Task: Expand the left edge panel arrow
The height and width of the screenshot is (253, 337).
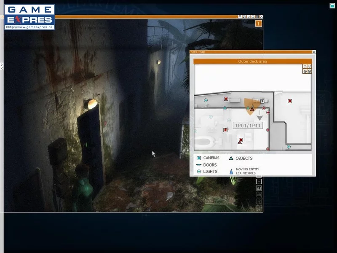Action: click(x=2, y=66)
